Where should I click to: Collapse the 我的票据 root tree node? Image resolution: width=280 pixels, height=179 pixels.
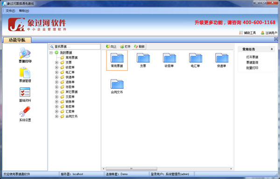[51, 52]
